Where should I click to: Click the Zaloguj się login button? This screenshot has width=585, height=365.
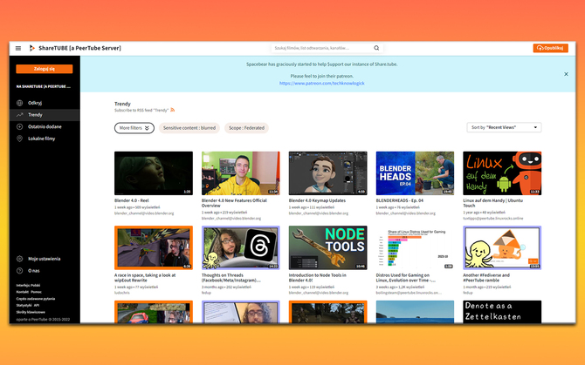pyautogui.click(x=45, y=69)
